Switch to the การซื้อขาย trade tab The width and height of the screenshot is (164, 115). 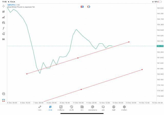click(61, 108)
